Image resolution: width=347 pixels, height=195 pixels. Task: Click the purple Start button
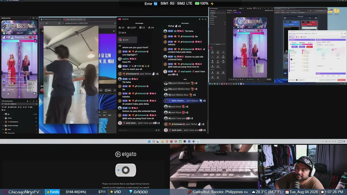click(302, 47)
